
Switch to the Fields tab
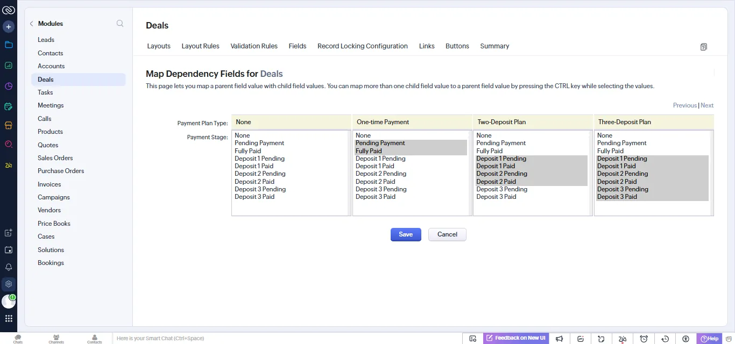(298, 46)
